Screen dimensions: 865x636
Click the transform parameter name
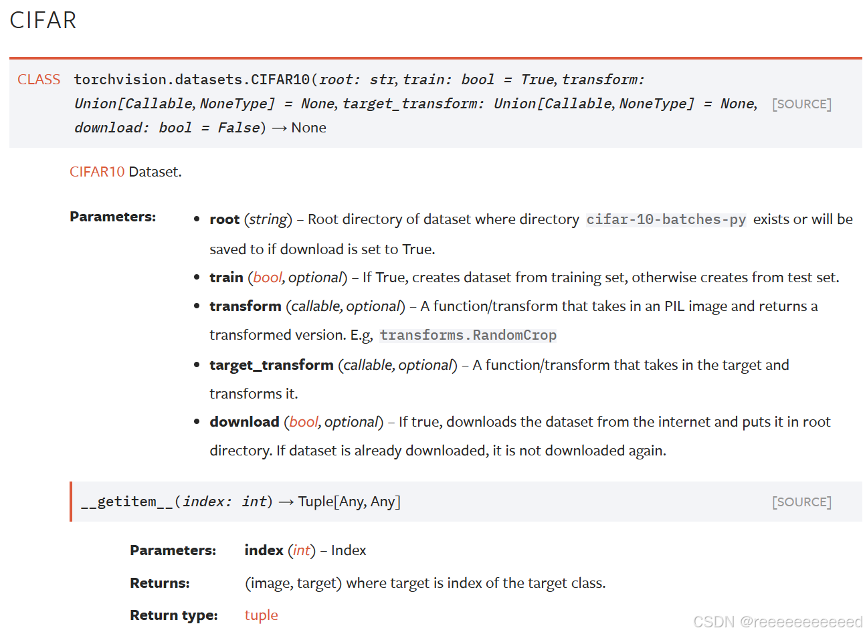click(x=245, y=306)
